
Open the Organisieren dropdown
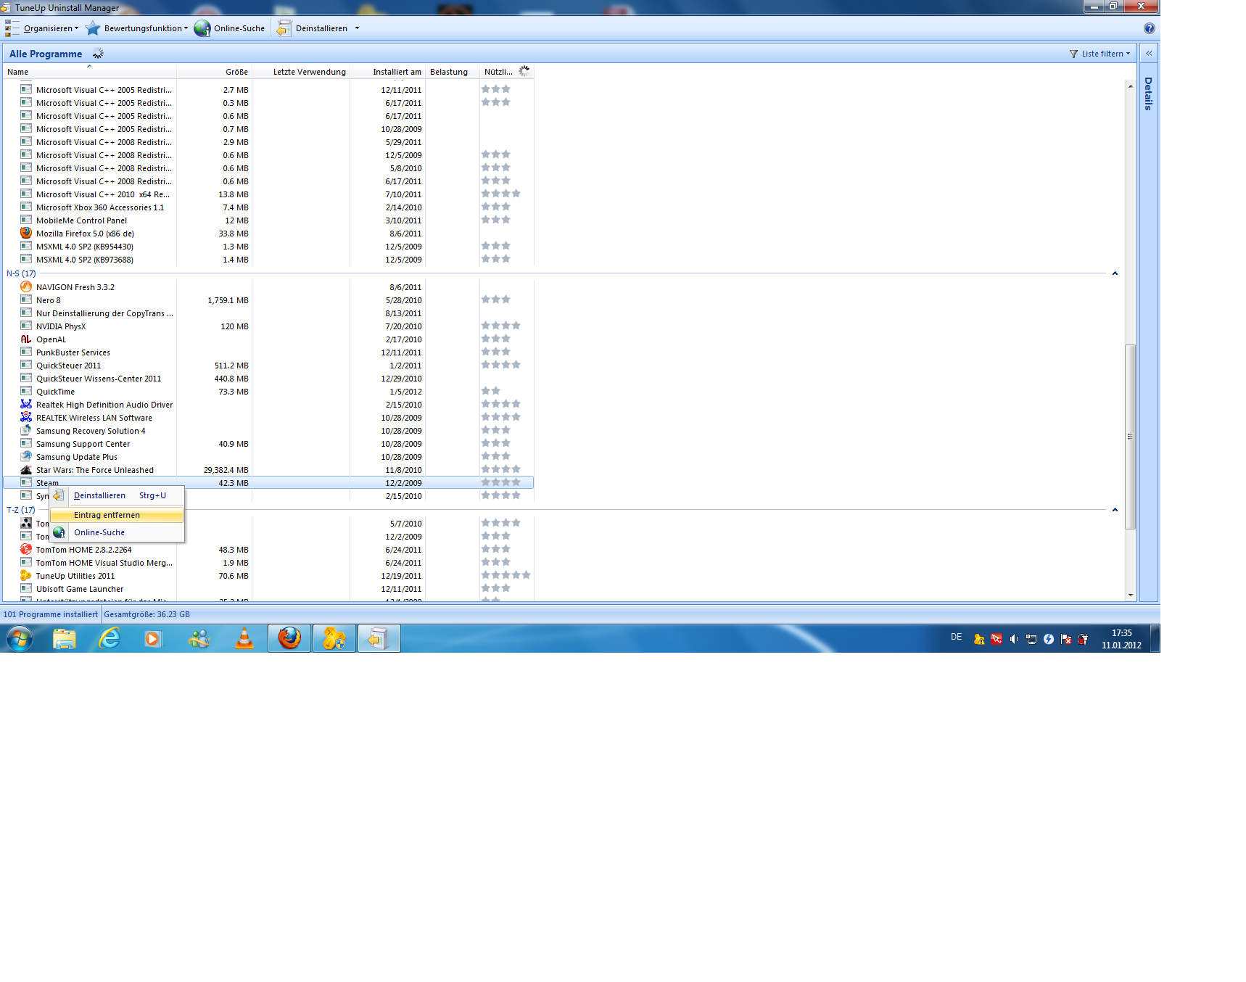tap(51, 28)
